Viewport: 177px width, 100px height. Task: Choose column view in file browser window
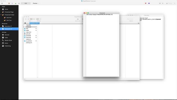(x=31, y=19)
